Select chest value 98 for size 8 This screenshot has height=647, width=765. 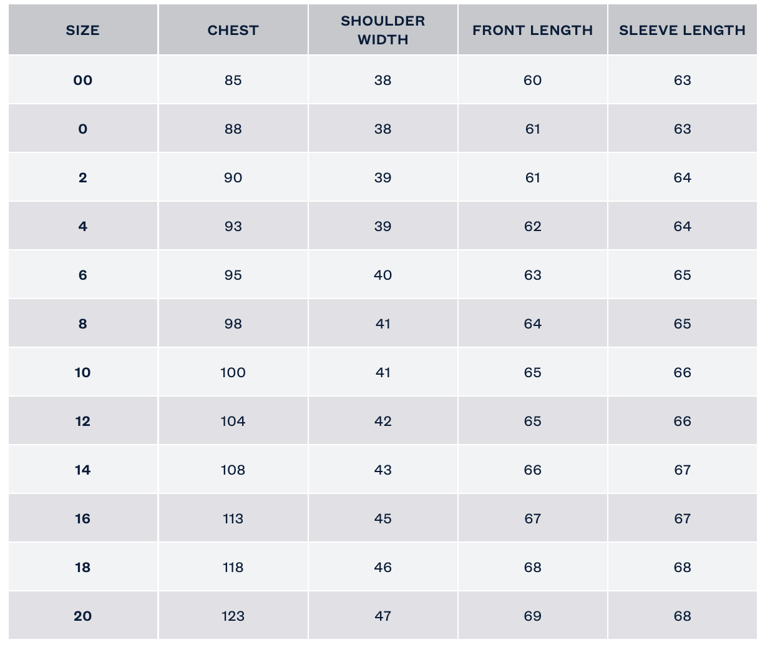point(233,323)
